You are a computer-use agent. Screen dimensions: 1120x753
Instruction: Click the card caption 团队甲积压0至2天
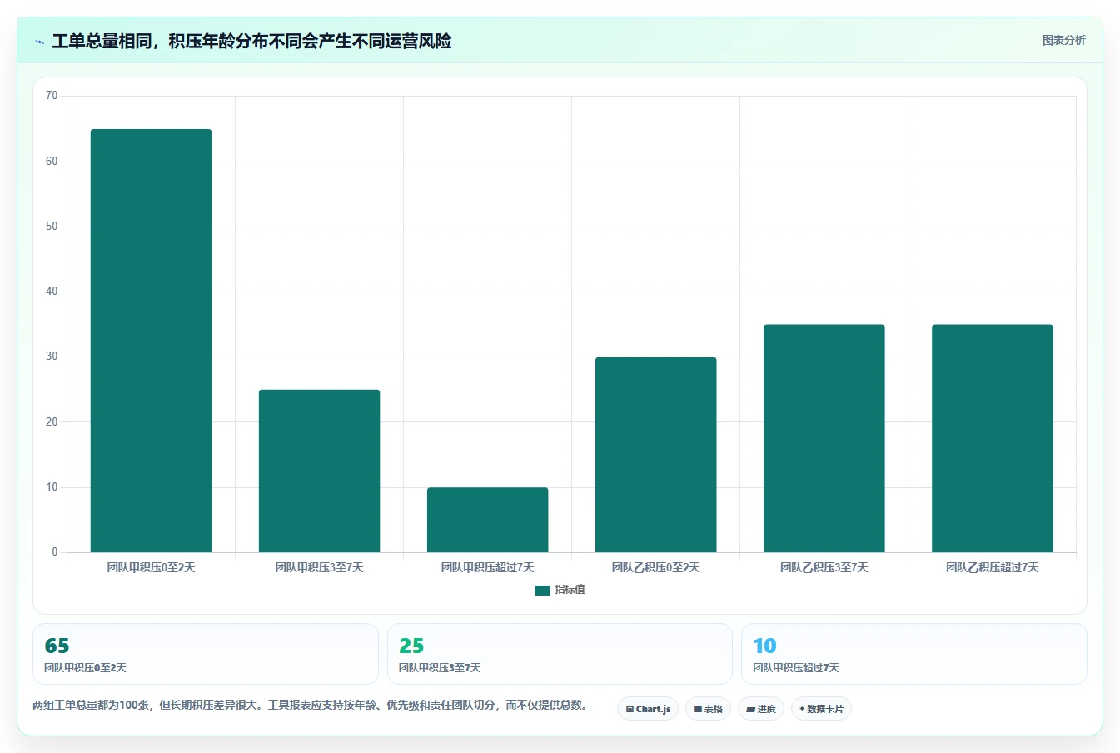[85, 668]
